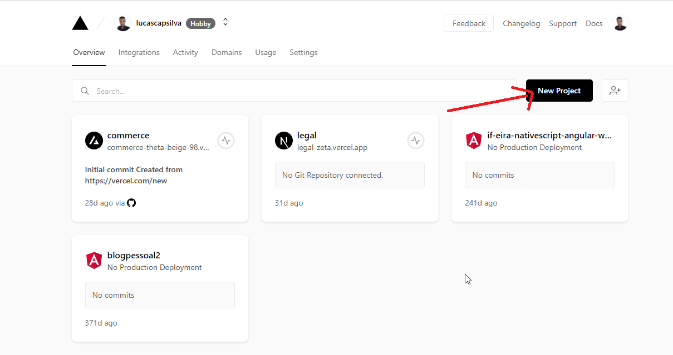Click Angular icon of if-eira-nativescript project

[x=474, y=141]
